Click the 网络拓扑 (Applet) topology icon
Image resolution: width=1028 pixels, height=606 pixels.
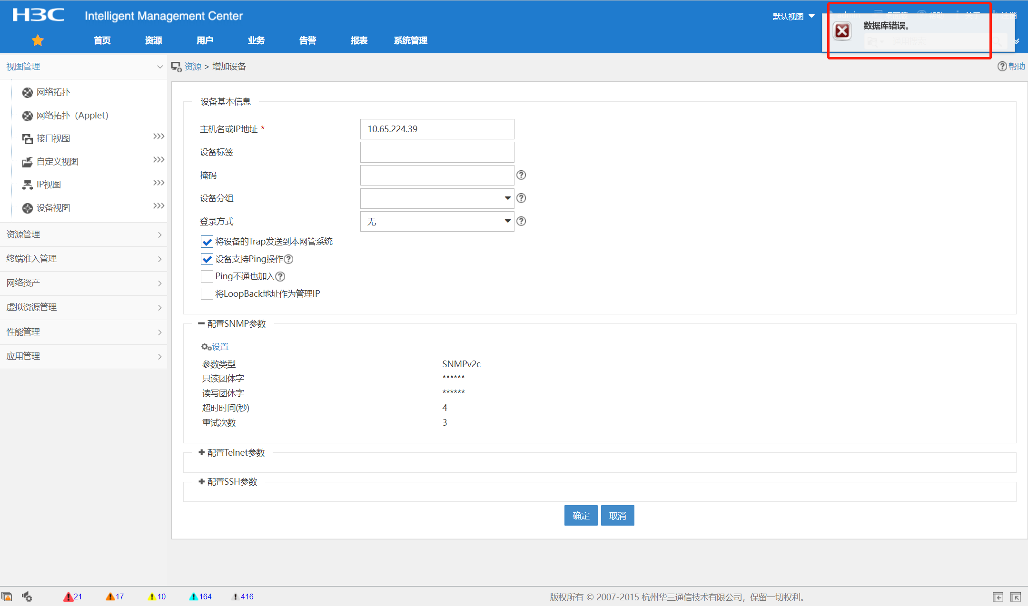[28, 116]
